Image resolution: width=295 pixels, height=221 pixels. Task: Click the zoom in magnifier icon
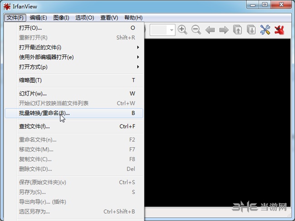click(x=182, y=29)
